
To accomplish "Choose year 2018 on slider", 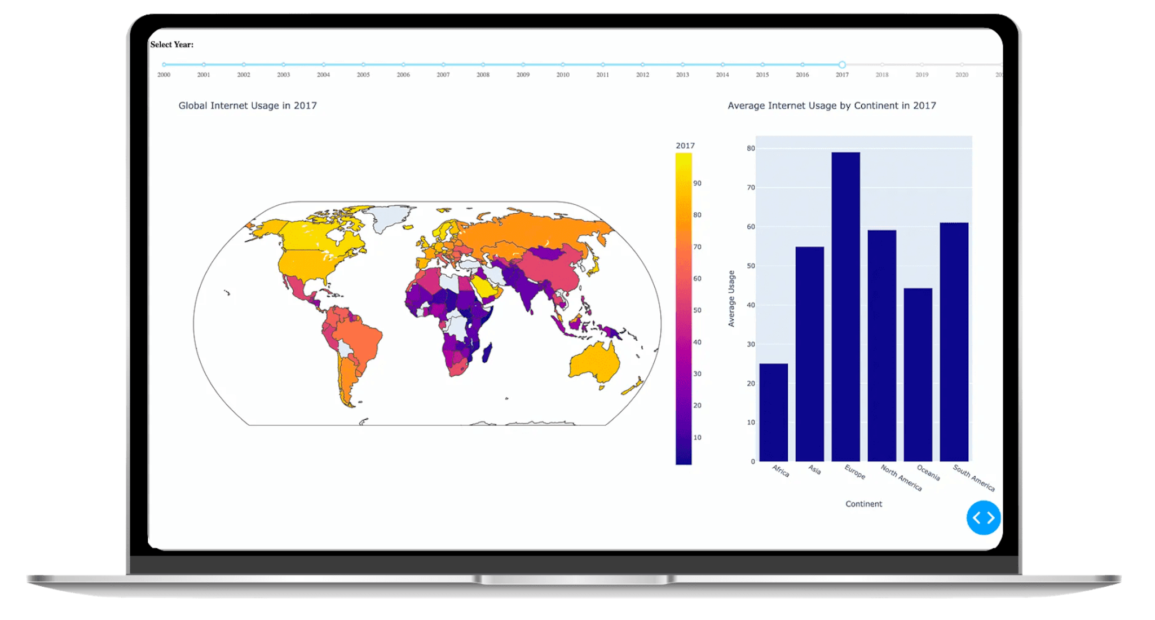I will tap(882, 65).
